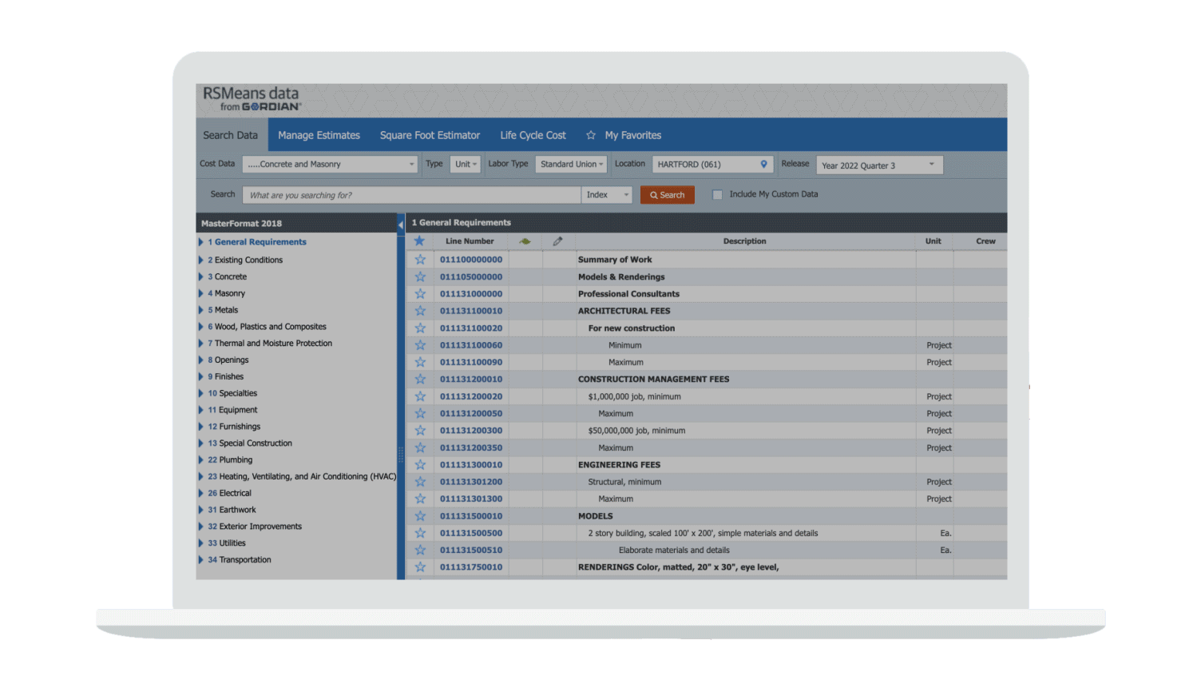Star line number 011131100060
The image size is (1201, 684).
tap(420, 345)
